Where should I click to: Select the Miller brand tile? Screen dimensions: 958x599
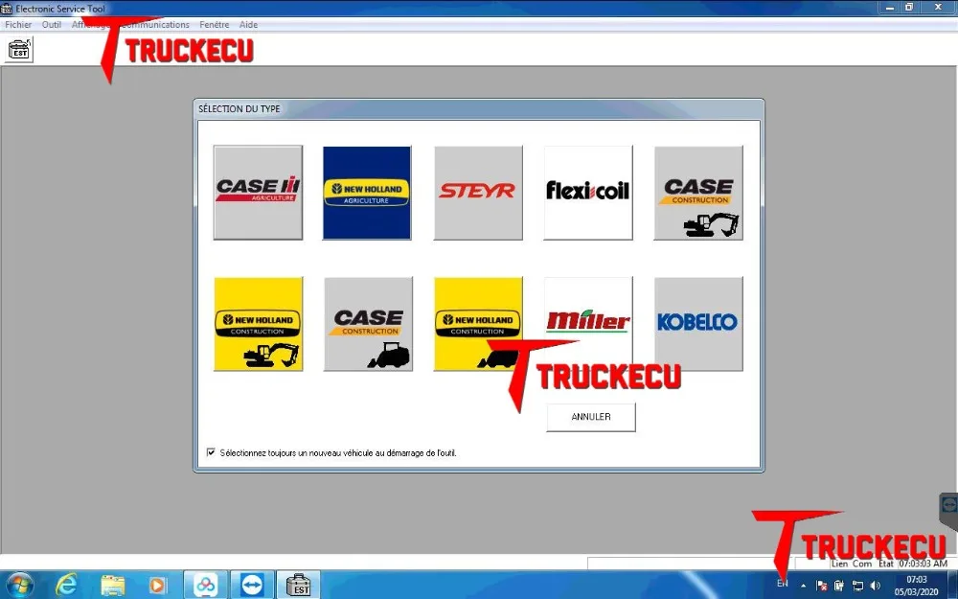pos(588,324)
